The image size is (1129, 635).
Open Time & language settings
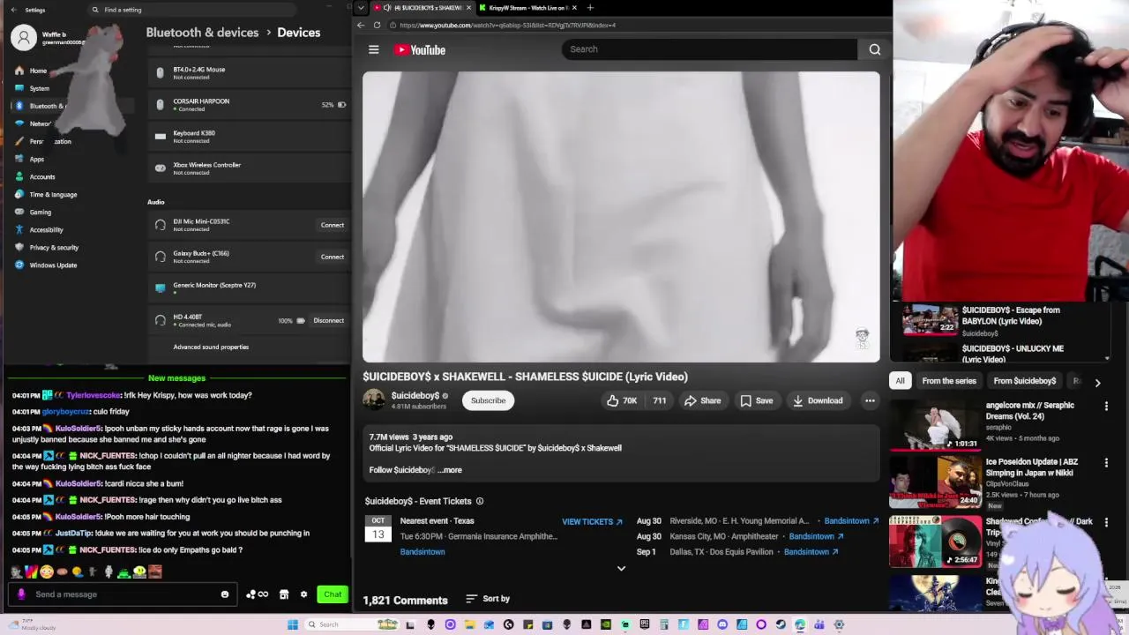click(53, 194)
